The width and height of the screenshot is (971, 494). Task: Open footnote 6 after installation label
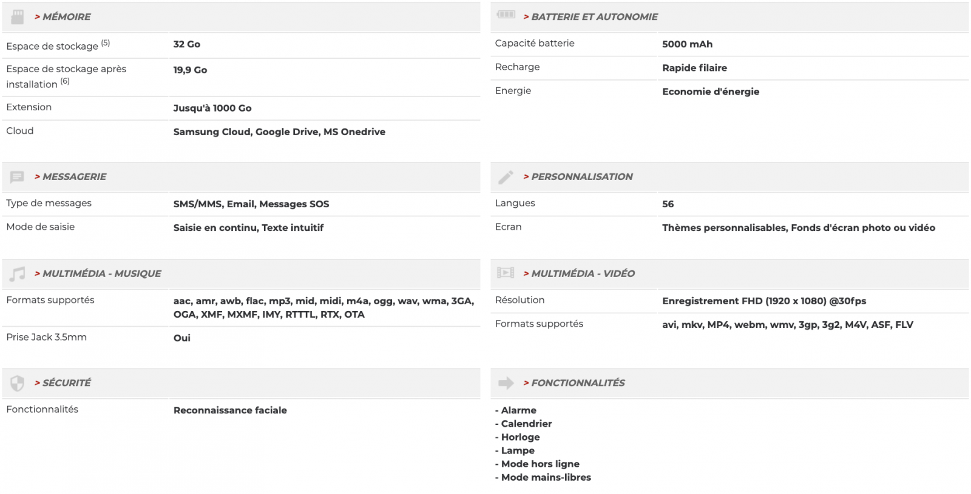[x=65, y=81]
